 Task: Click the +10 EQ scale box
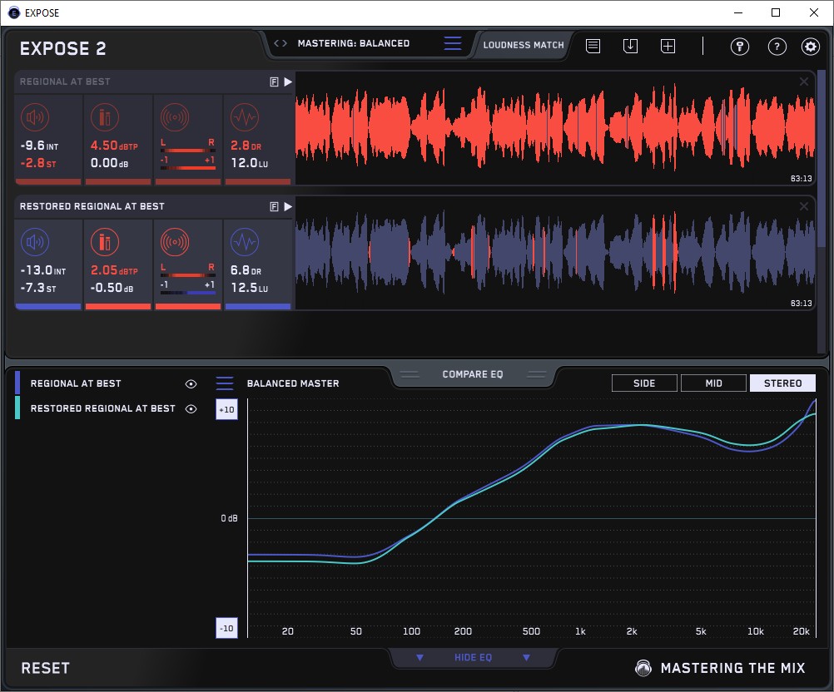click(x=226, y=410)
